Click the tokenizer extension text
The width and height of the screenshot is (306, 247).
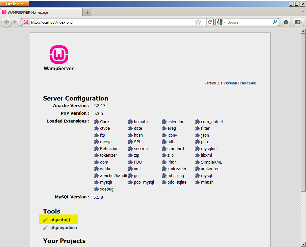coord(109,155)
